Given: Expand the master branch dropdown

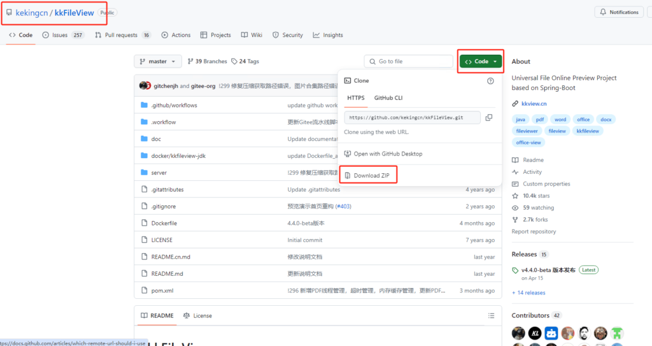Looking at the screenshot, I should 157,61.
